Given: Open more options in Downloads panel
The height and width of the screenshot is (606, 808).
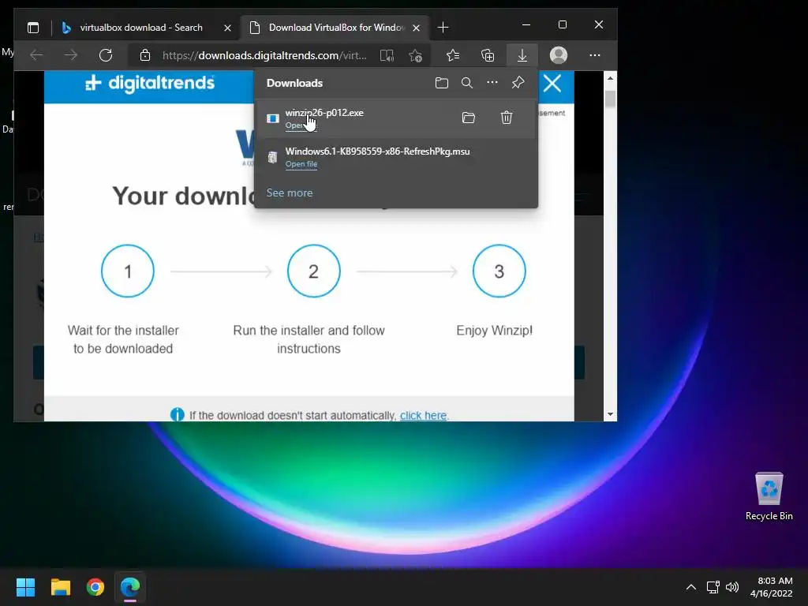Looking at the screenshot, I should (x=492, y=82).
